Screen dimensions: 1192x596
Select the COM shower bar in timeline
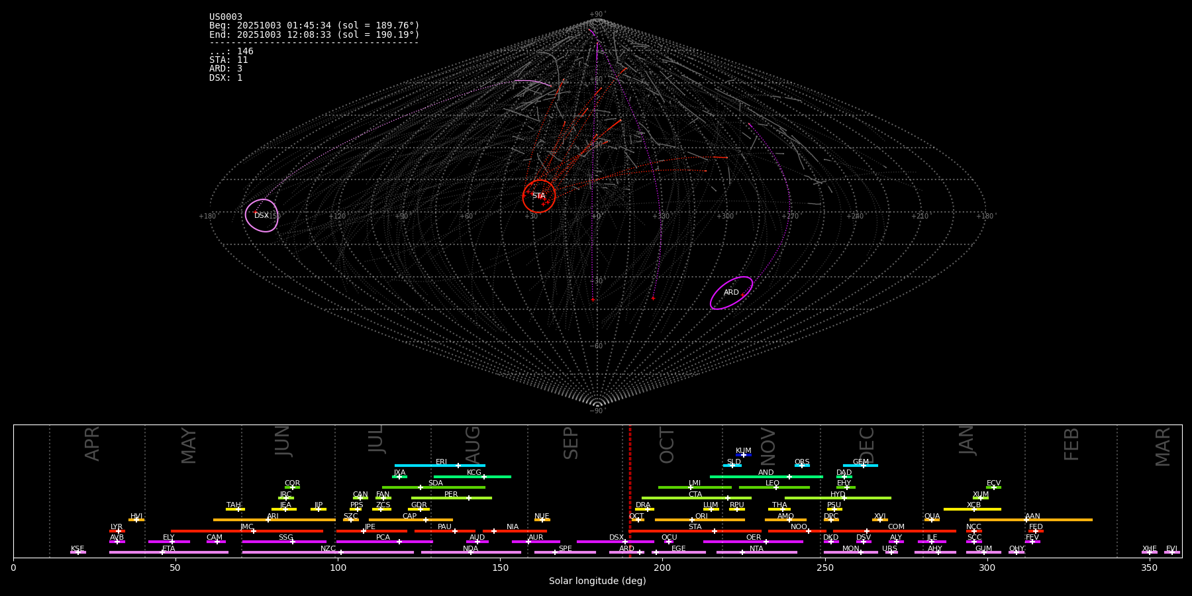point(895,531)
